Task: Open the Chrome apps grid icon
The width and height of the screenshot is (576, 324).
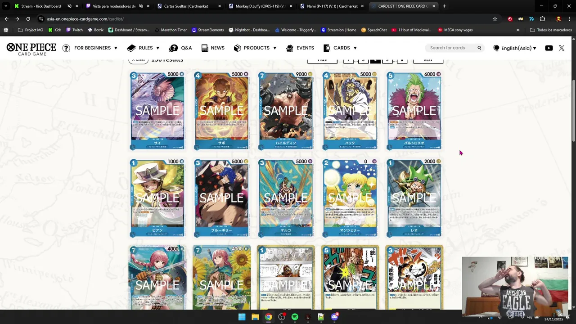Action: tap(6, 30)
